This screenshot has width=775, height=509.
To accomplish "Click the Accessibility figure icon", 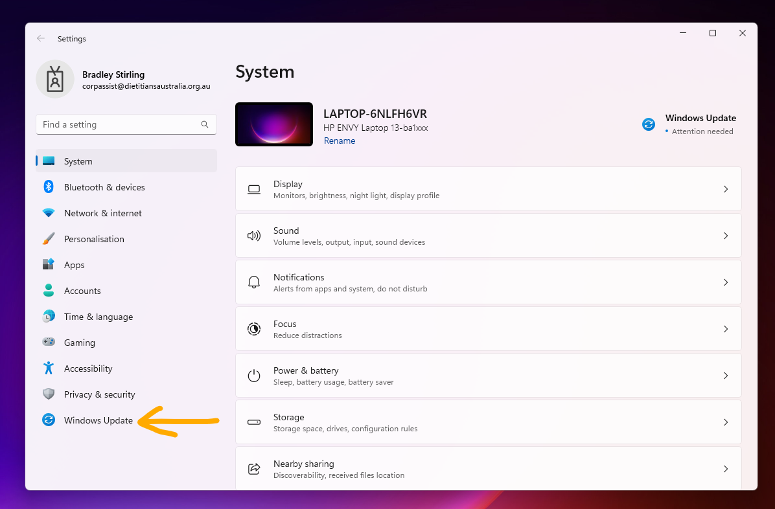I will (x=49, y=368).
